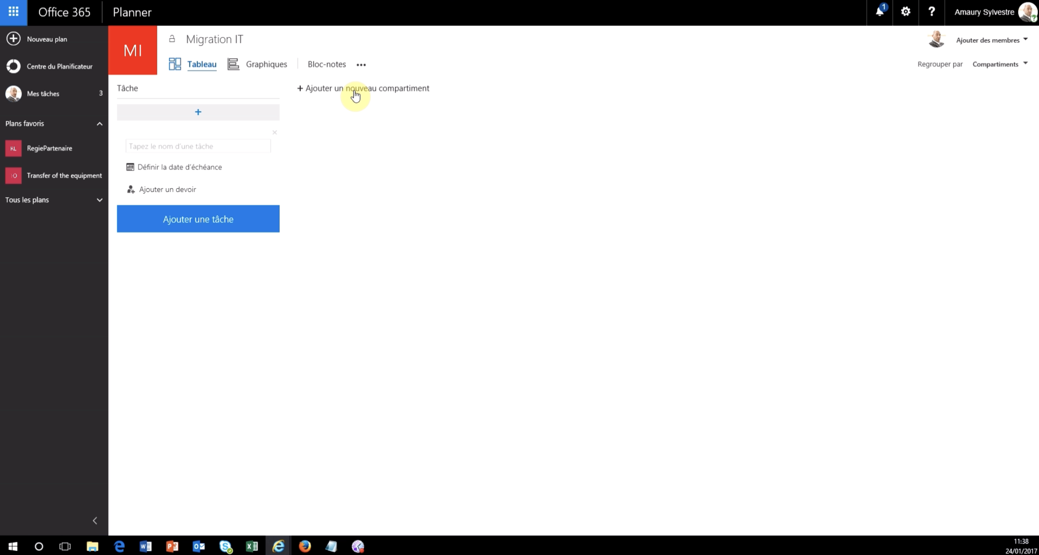Click the help question mark icon
The width and height of the screenshot is (1039, 555).
coord(932,12)
